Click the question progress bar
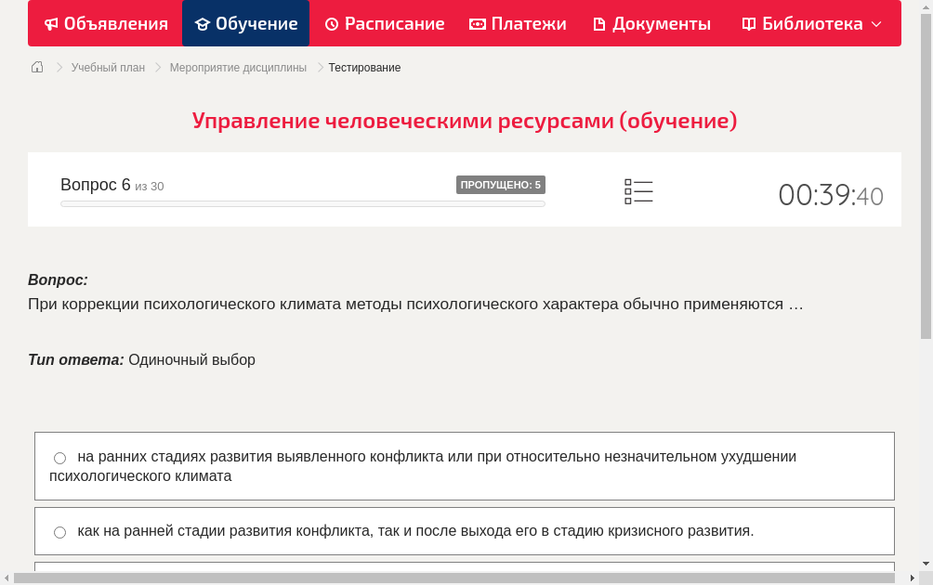 tap(302, 203)
